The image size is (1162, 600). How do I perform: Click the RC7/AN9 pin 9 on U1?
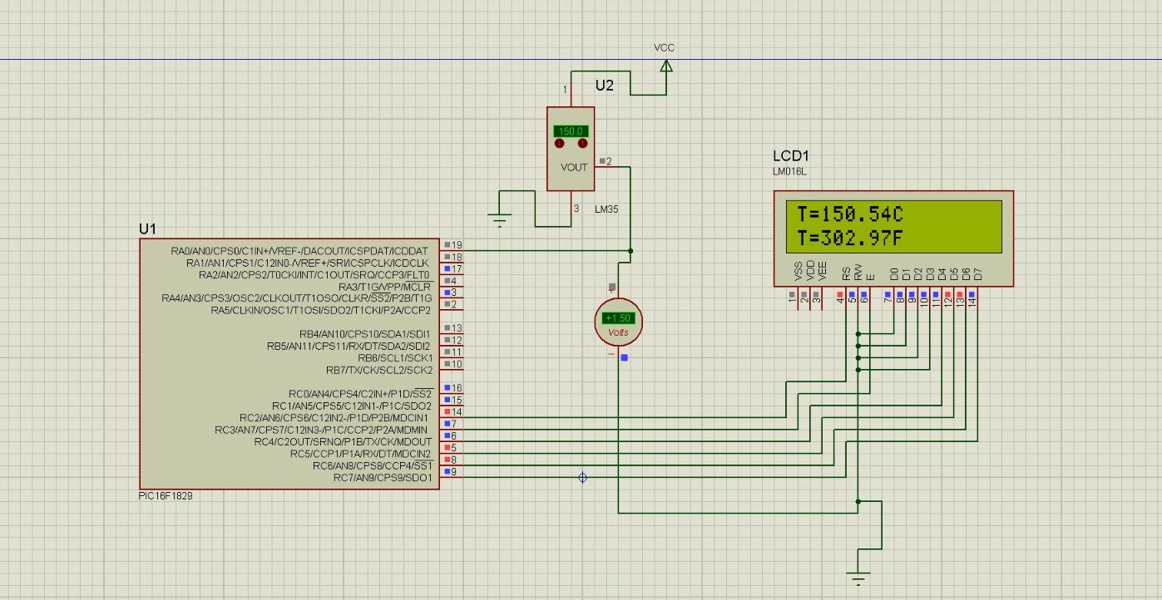point(453,472)
